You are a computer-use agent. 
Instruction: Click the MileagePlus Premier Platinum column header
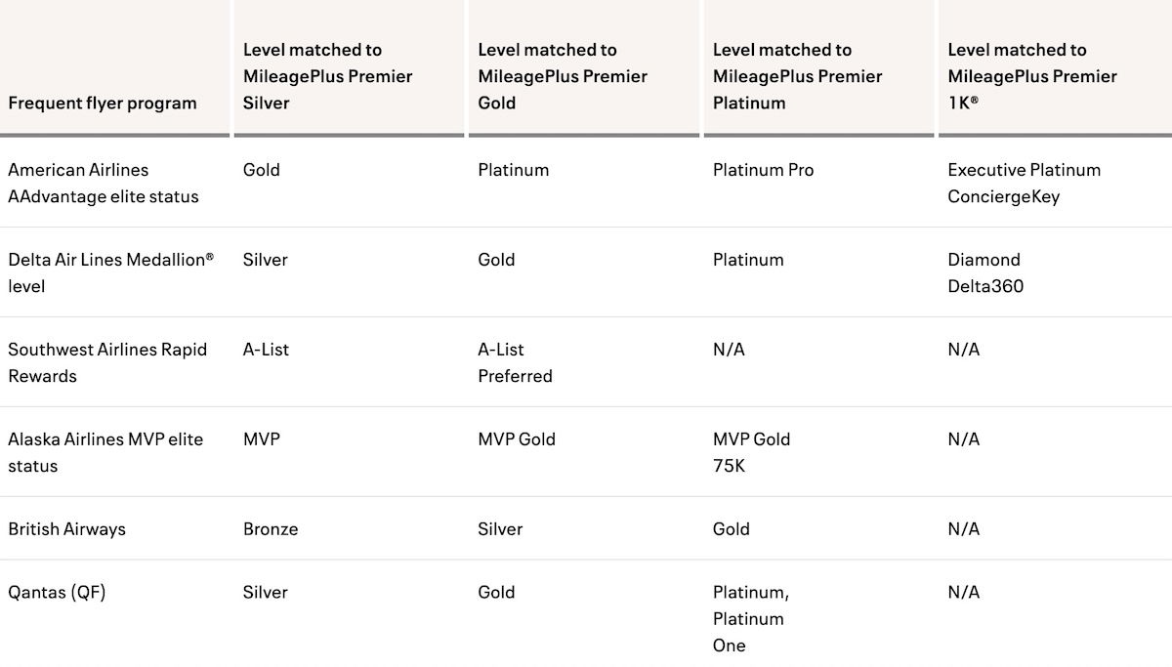tap(797, 76)
